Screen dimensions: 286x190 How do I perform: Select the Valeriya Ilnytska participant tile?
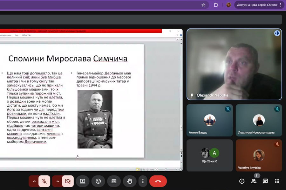259,155
